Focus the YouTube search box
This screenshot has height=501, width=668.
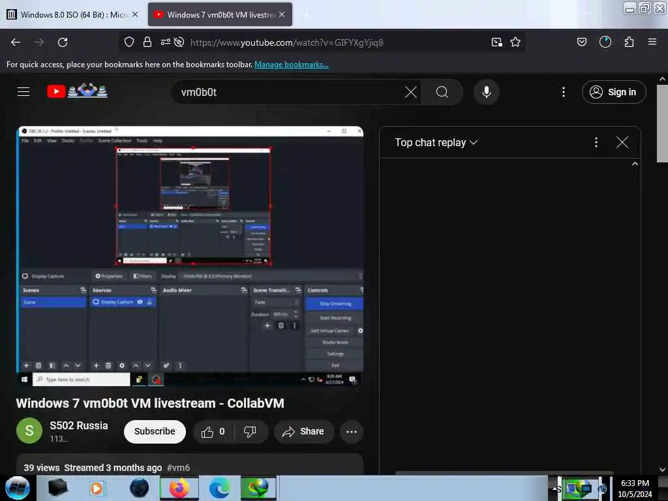[290, 92]
